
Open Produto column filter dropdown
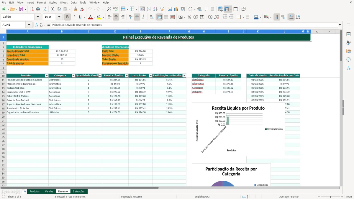(x=47, y=76)
